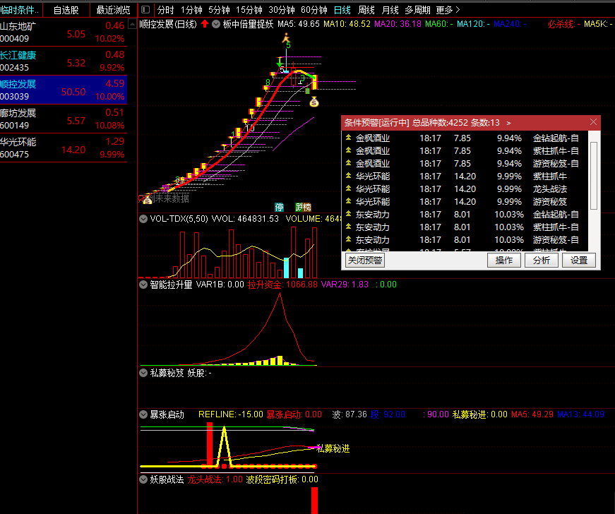
Task: Select the 周线 period tab
Action: tap(366, 10)
